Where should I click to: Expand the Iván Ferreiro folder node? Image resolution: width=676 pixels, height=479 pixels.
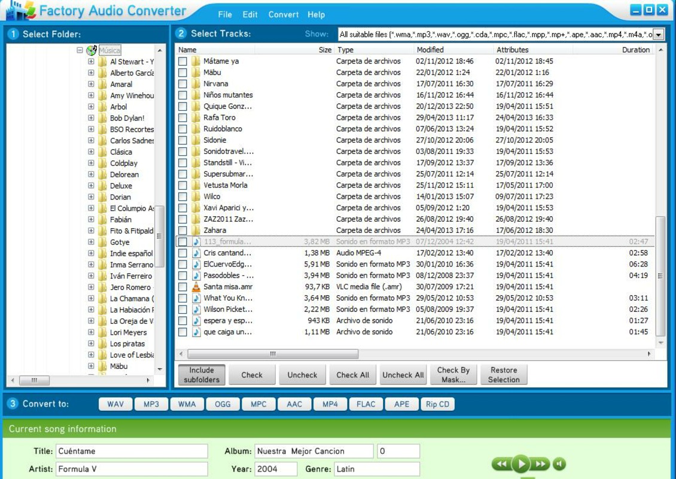pyautogui.click(x=91, y=276)
